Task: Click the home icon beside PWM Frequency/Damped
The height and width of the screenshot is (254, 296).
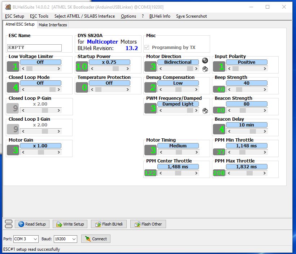Action: pos(205,111)
